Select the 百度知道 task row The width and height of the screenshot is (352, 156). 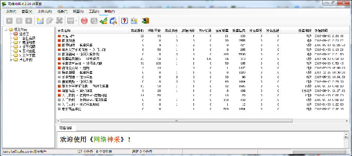pos(202,40)
